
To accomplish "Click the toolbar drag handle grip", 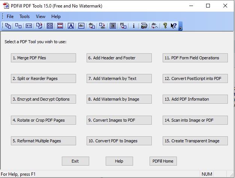I will (x=3, y=26).
